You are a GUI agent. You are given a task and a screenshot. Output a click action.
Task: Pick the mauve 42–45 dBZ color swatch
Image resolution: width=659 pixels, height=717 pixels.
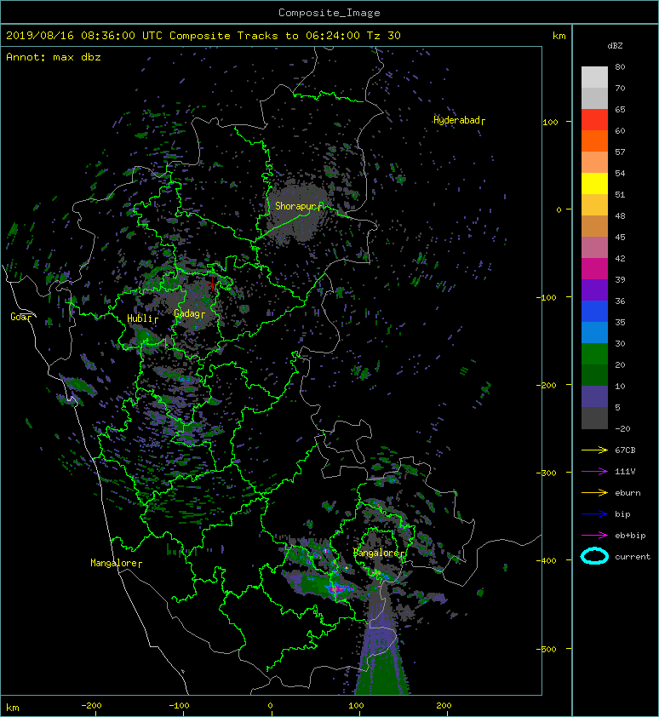click(594, 248)
